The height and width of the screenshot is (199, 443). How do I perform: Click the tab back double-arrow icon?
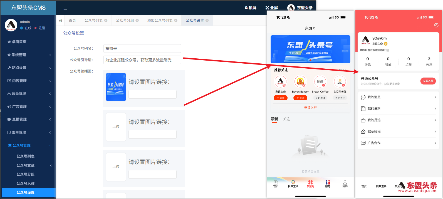[x=60, y=21]
